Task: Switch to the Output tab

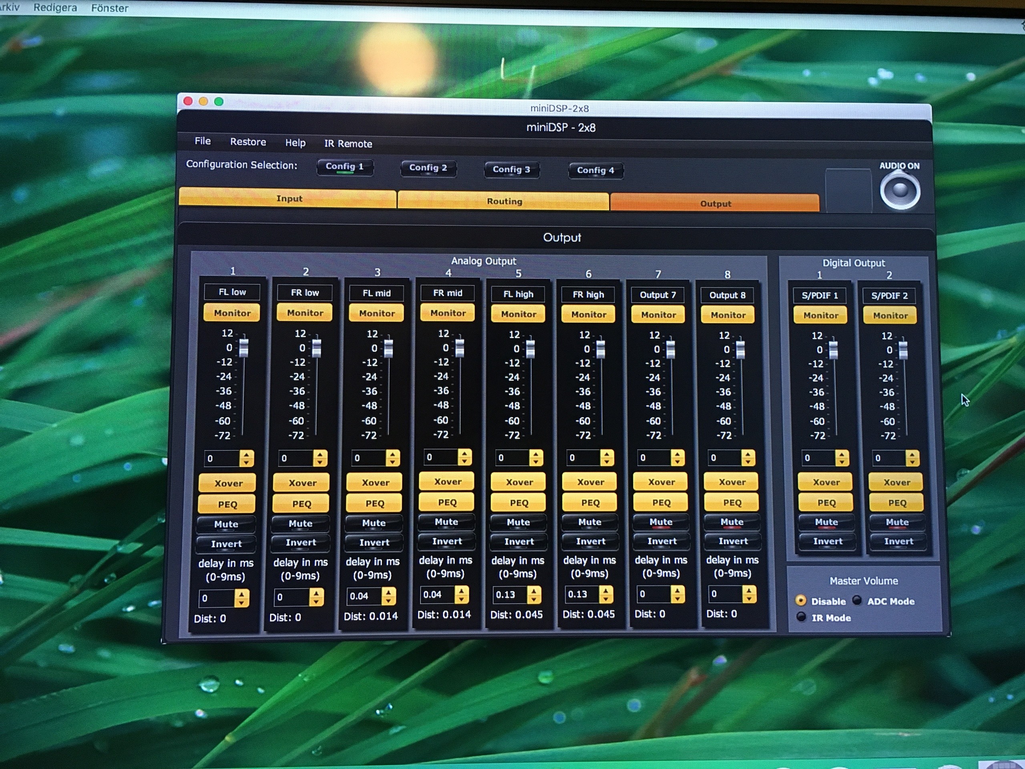Action: 715,203
